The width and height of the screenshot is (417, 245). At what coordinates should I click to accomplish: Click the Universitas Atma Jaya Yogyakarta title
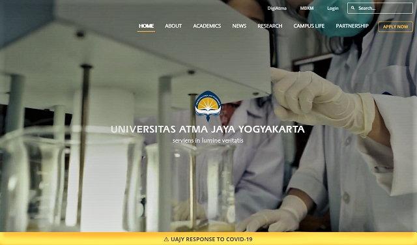click(208, 129)
